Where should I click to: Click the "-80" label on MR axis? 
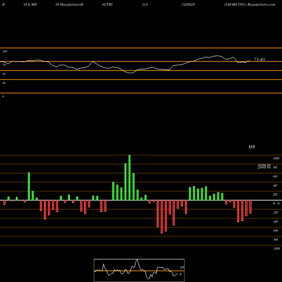[275, 240]
